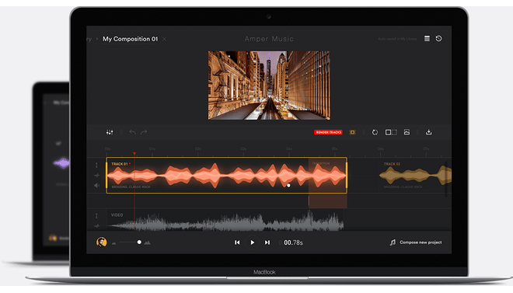This screenshot has width=513, height=293.
Task: Close the My Composition 01 tab
Action: (x=165, y=39)
